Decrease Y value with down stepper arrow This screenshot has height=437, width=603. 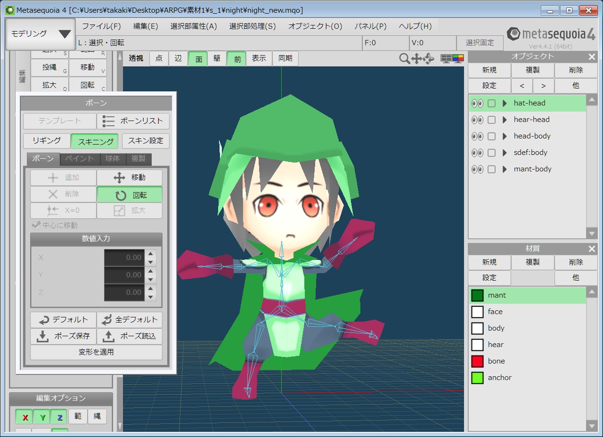point(150,279)
